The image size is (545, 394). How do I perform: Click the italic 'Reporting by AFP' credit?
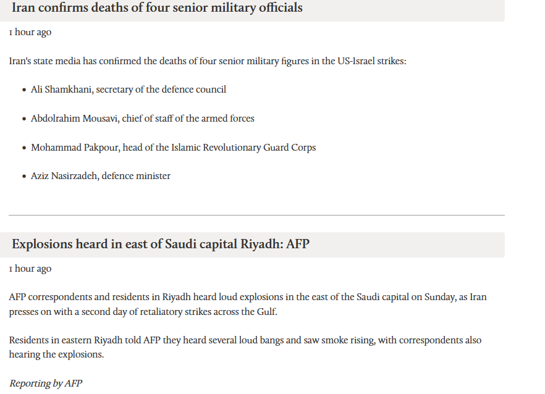click(46, 384)
